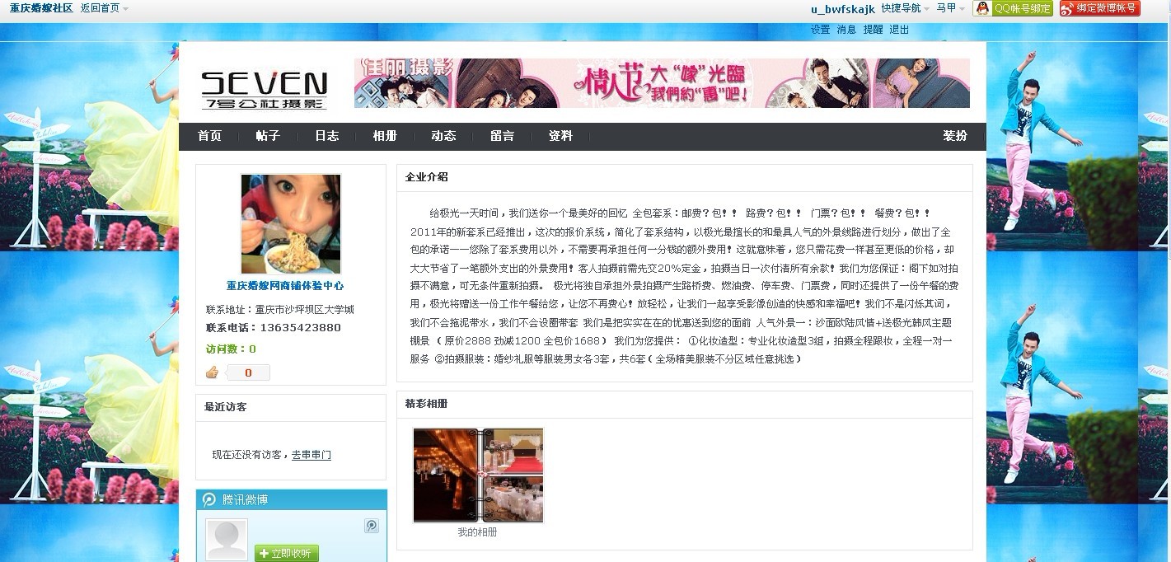Click the Tencent Weibo icon beside 腾讯微博
Viewport: 1171px width, 562px height.
click(x=209, y=499)
